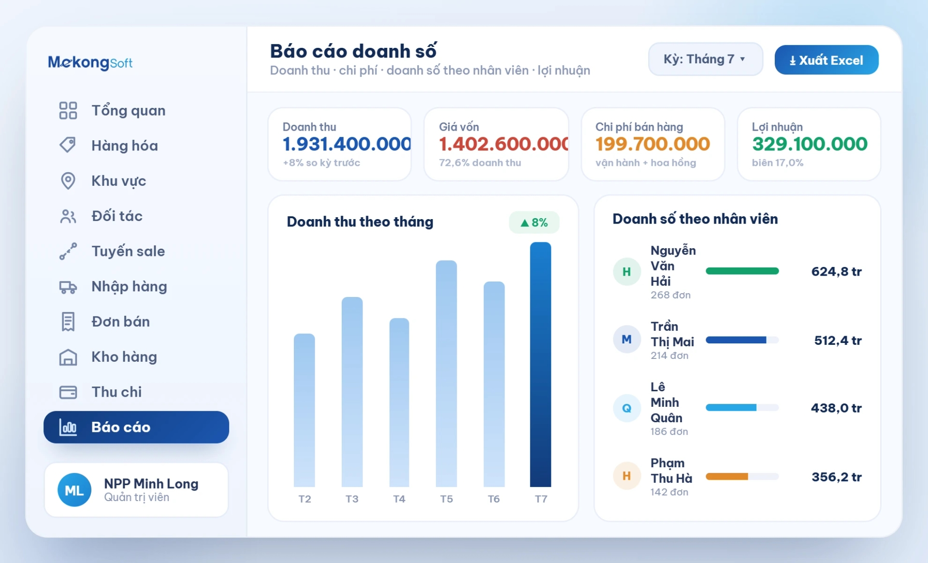This screenshot has width=928, height=563.
Task: Click the Kho hàng warehouse icon
Action: (68, 357)
